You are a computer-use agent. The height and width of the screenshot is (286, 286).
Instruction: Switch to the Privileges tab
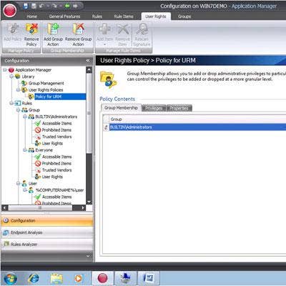[x=154, y=108]
